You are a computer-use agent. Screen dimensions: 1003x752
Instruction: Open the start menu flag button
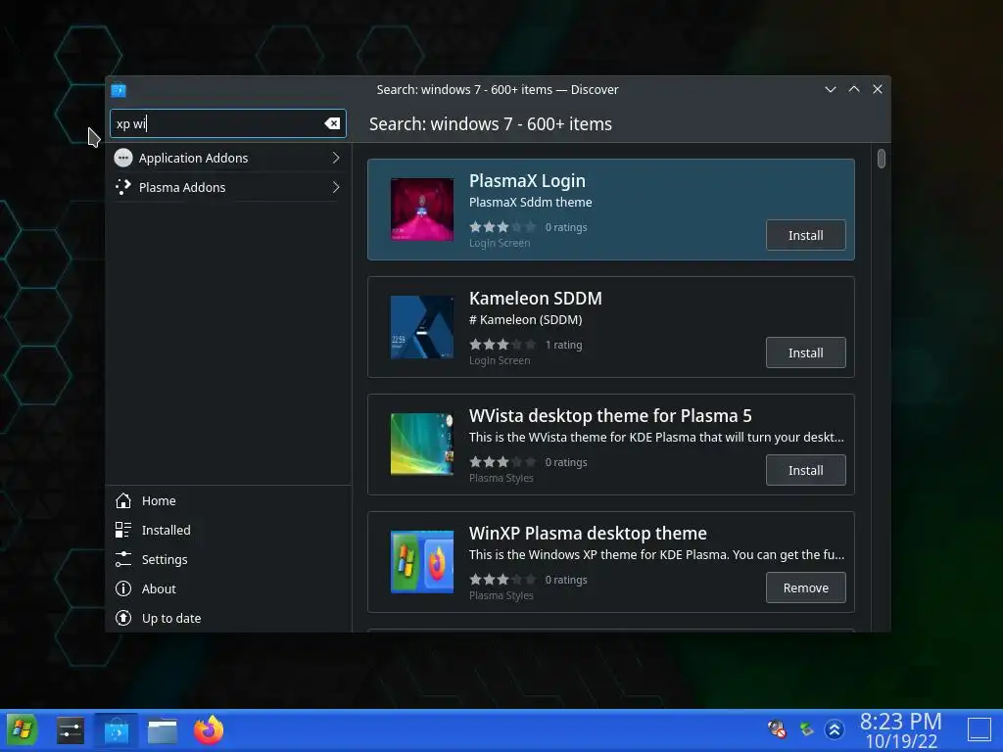coord(22,730)
